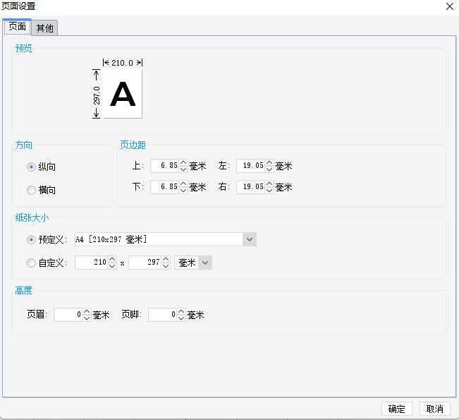Image resolution: width=459 pixels, height=420 pixels.
Task: Decrease the bottom margin (下) value
Action: click(183, 190)
